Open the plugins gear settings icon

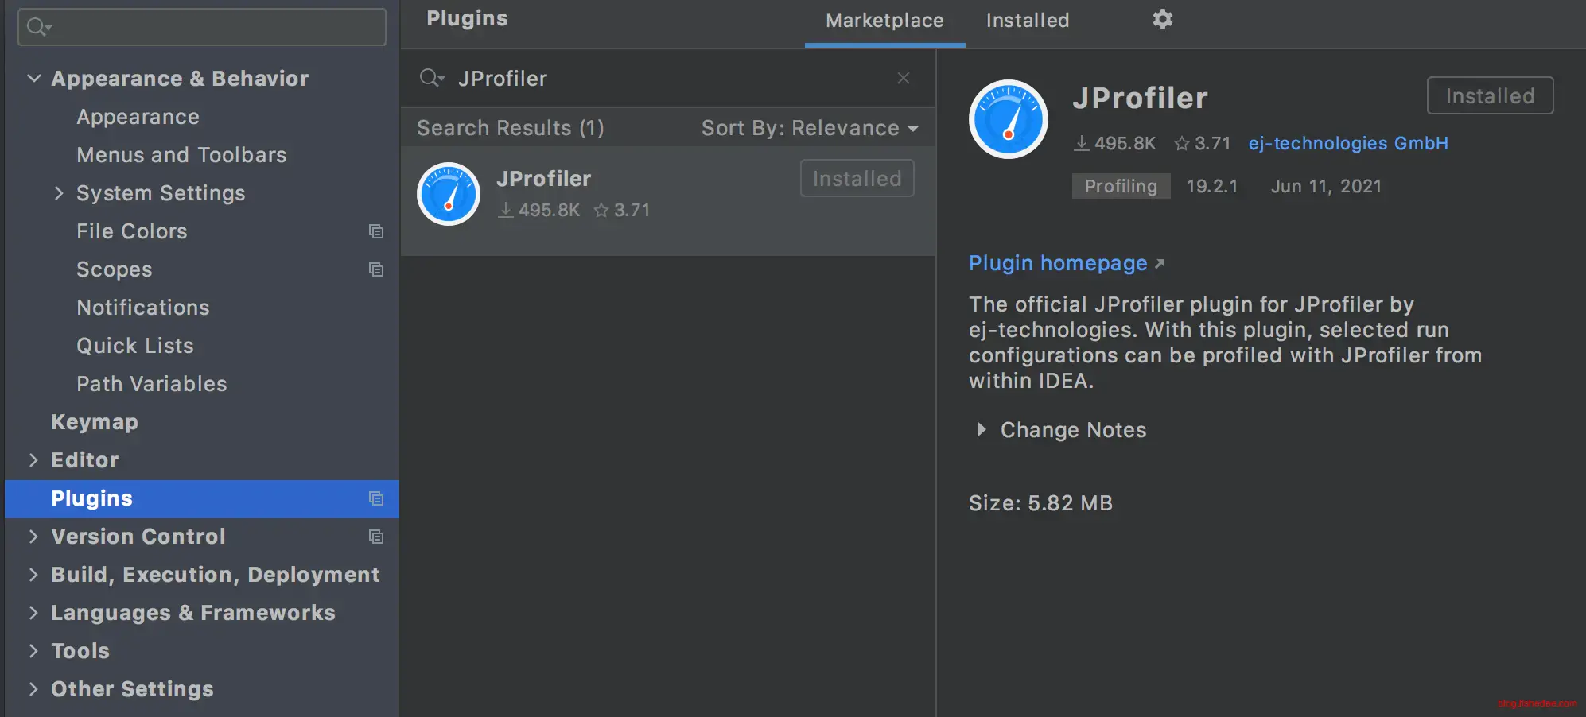pos(1162,19)
